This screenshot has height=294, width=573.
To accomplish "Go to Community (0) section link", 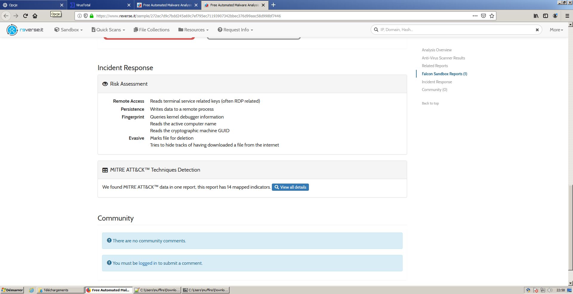I will click(x=435, y=90).
